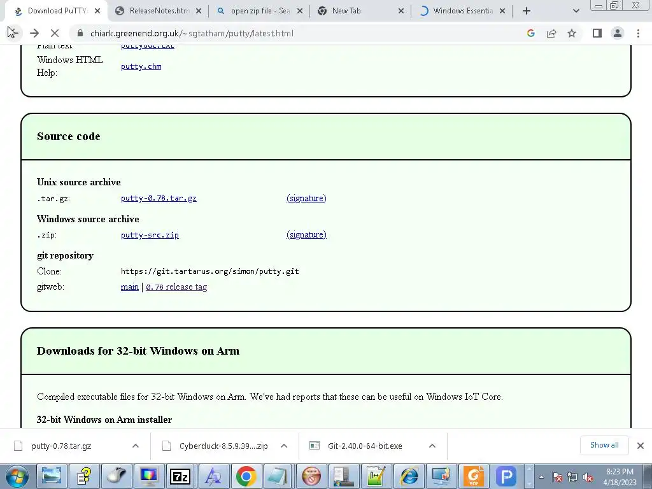Viewport: 652px width, 489px height.
Task: Download putty-0.78.tar.gz link
Action: pyautogui.click(x=159, y=199)
